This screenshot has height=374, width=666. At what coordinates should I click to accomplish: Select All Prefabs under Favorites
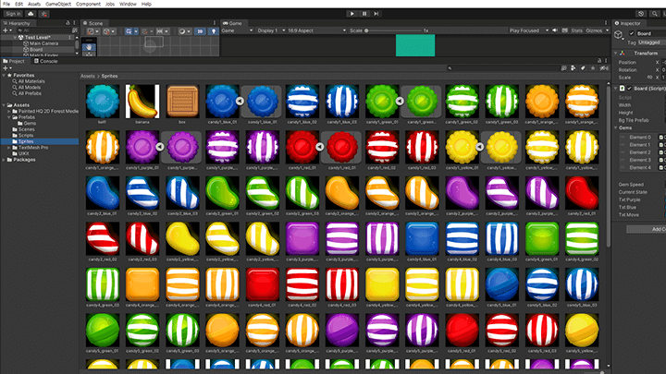pos(30,93)
